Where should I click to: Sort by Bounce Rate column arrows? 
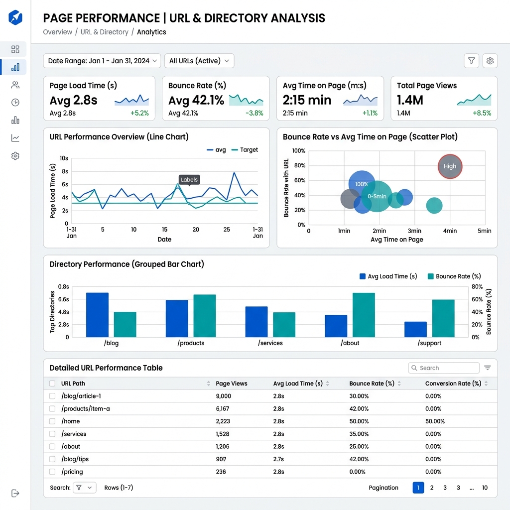click(x=399, y=383)
